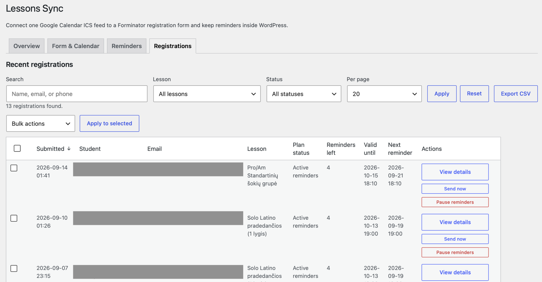Viewport: 542px width, 282px height.
Task: Click the '13 registrations found.' text
Action: click(x=34, y=106)
